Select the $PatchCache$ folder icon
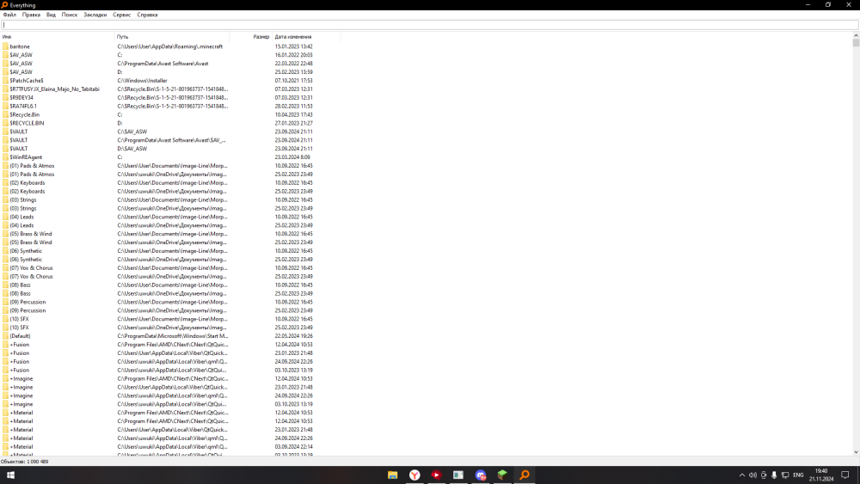The width and height of the screenshot is (860, 484). [x=5, y=81]
